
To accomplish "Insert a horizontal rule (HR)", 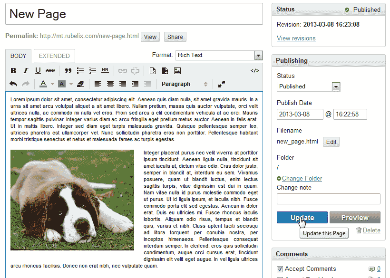I will pos(105,70).
